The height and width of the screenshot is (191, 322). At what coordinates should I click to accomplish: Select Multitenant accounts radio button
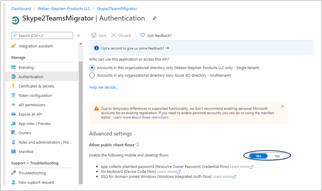(92, 75)
